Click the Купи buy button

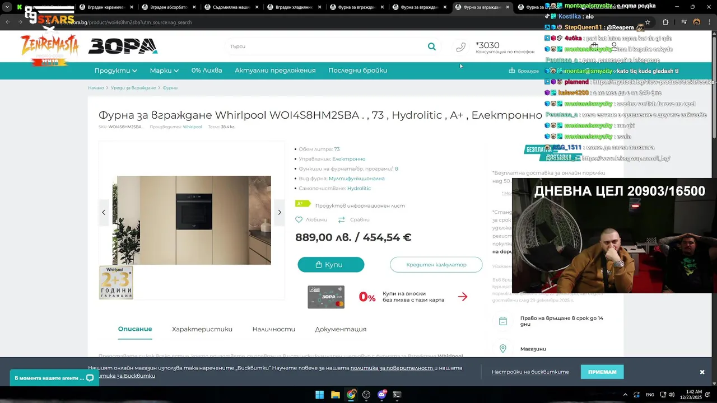click(331, 265)
